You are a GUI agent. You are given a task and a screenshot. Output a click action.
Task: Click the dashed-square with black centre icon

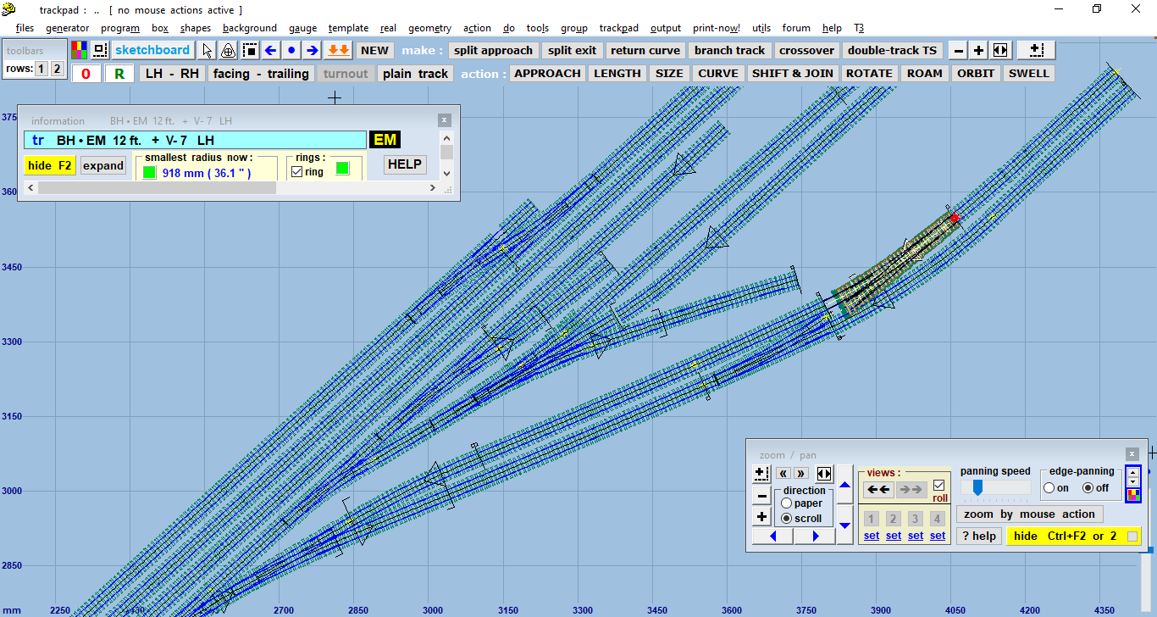[250, 50]
